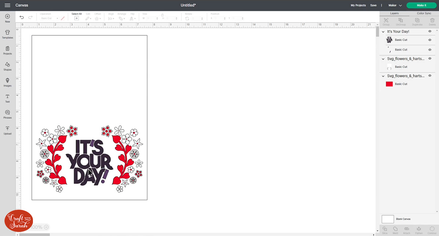Click the Attach icon
This screenshot has height=236, width=439.
click(407, 229)
